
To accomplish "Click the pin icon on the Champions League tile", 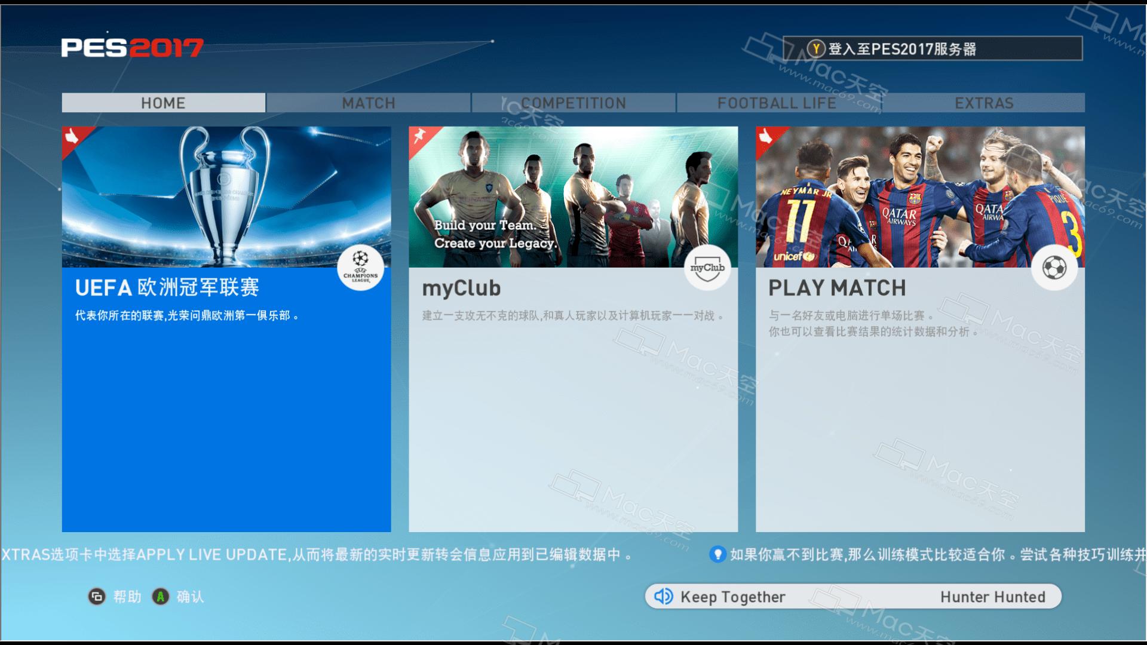I will click(x=72, y=137).
